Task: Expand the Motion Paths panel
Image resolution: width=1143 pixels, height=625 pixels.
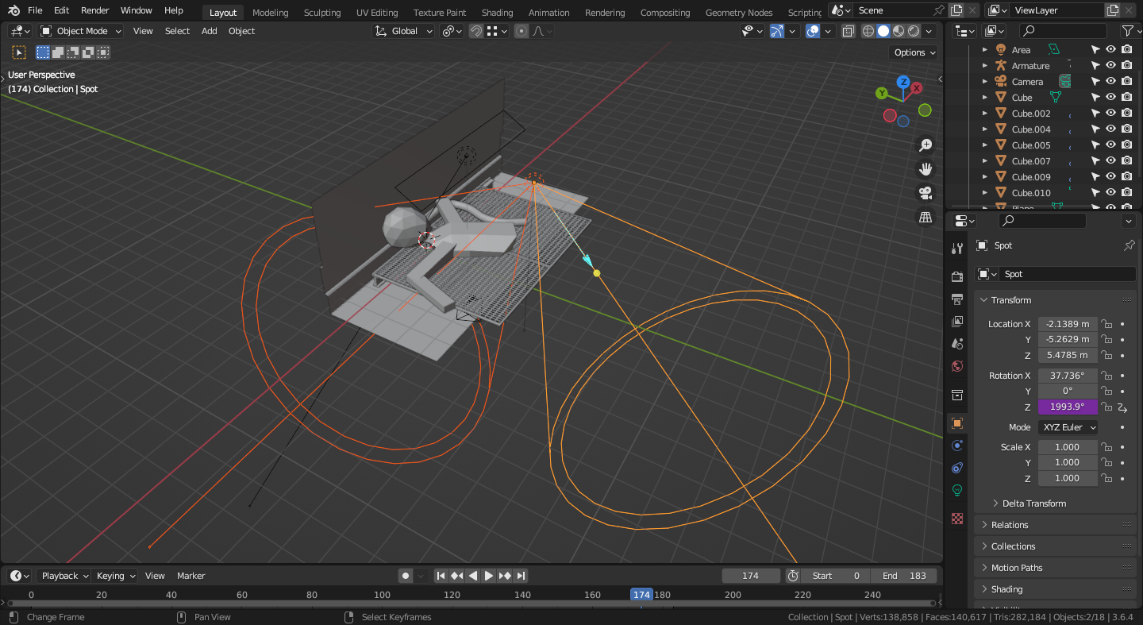Action: click(1055, 568)
